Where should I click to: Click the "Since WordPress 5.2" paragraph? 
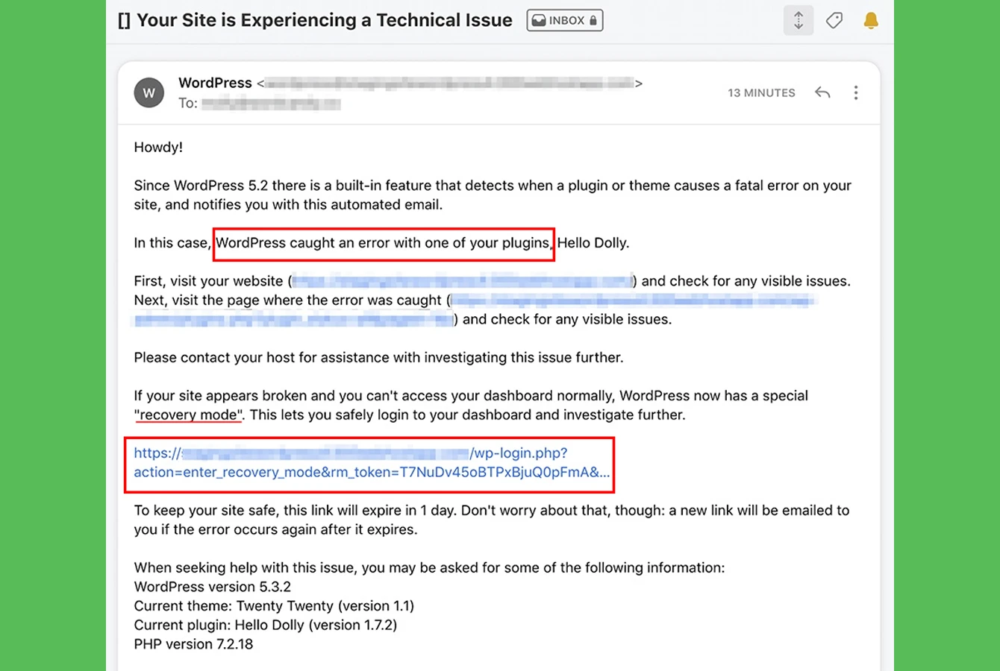click(x=493, y=195)
